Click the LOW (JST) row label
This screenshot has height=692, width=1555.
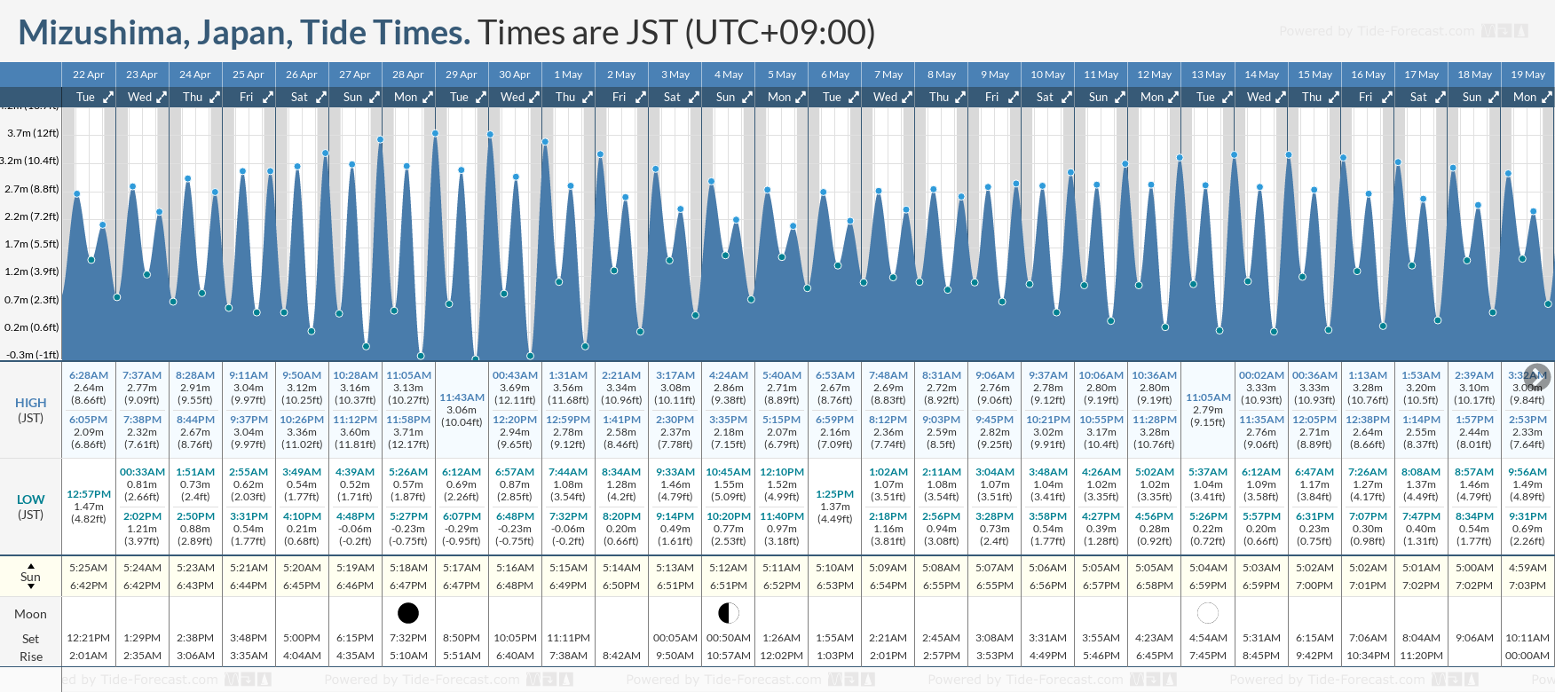31,507
